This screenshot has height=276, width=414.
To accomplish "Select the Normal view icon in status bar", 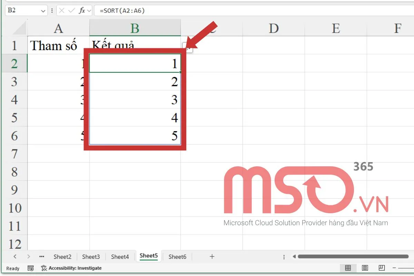I will click(x=348, y=268).
